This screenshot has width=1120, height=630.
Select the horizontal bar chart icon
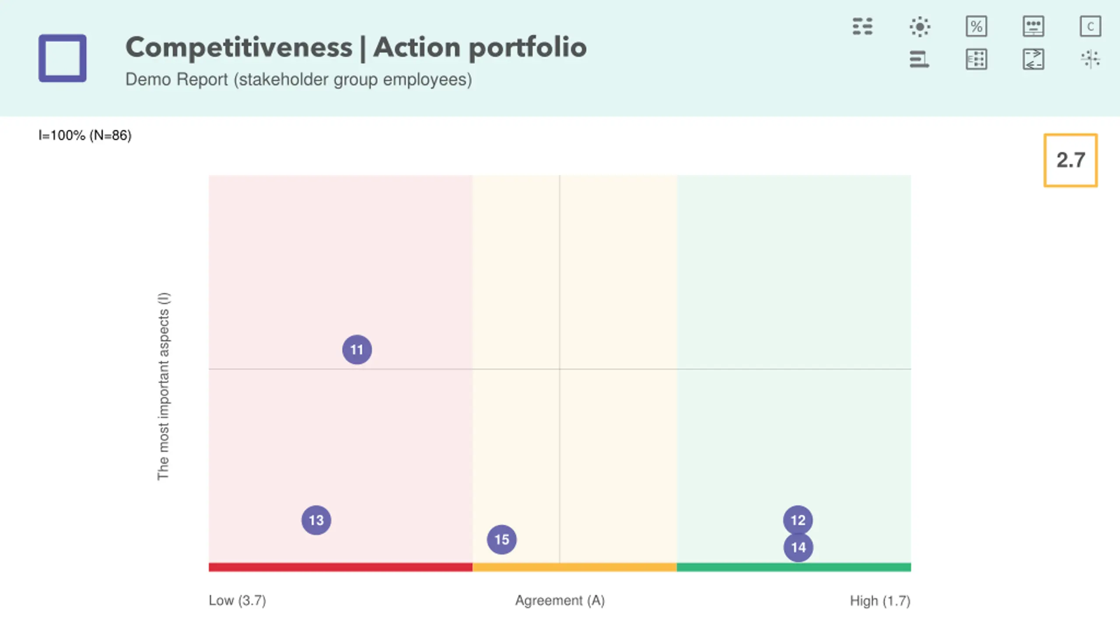click(919, 59)
